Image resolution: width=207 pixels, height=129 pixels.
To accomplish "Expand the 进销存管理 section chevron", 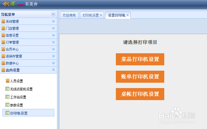I will tap(53, 56).
